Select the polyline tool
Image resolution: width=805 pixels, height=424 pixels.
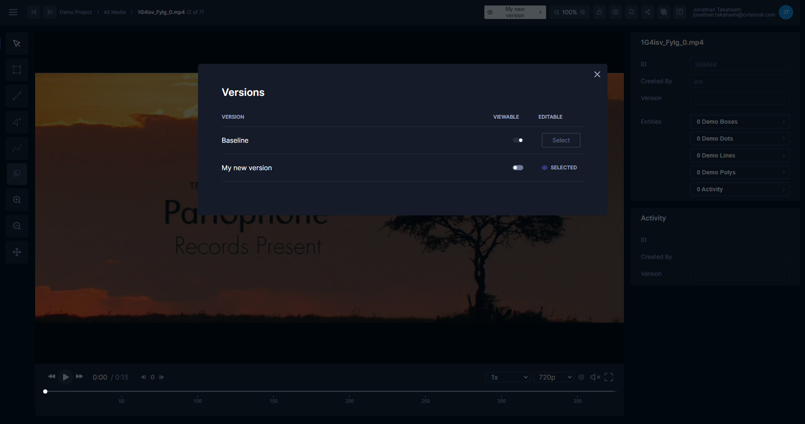17,148
